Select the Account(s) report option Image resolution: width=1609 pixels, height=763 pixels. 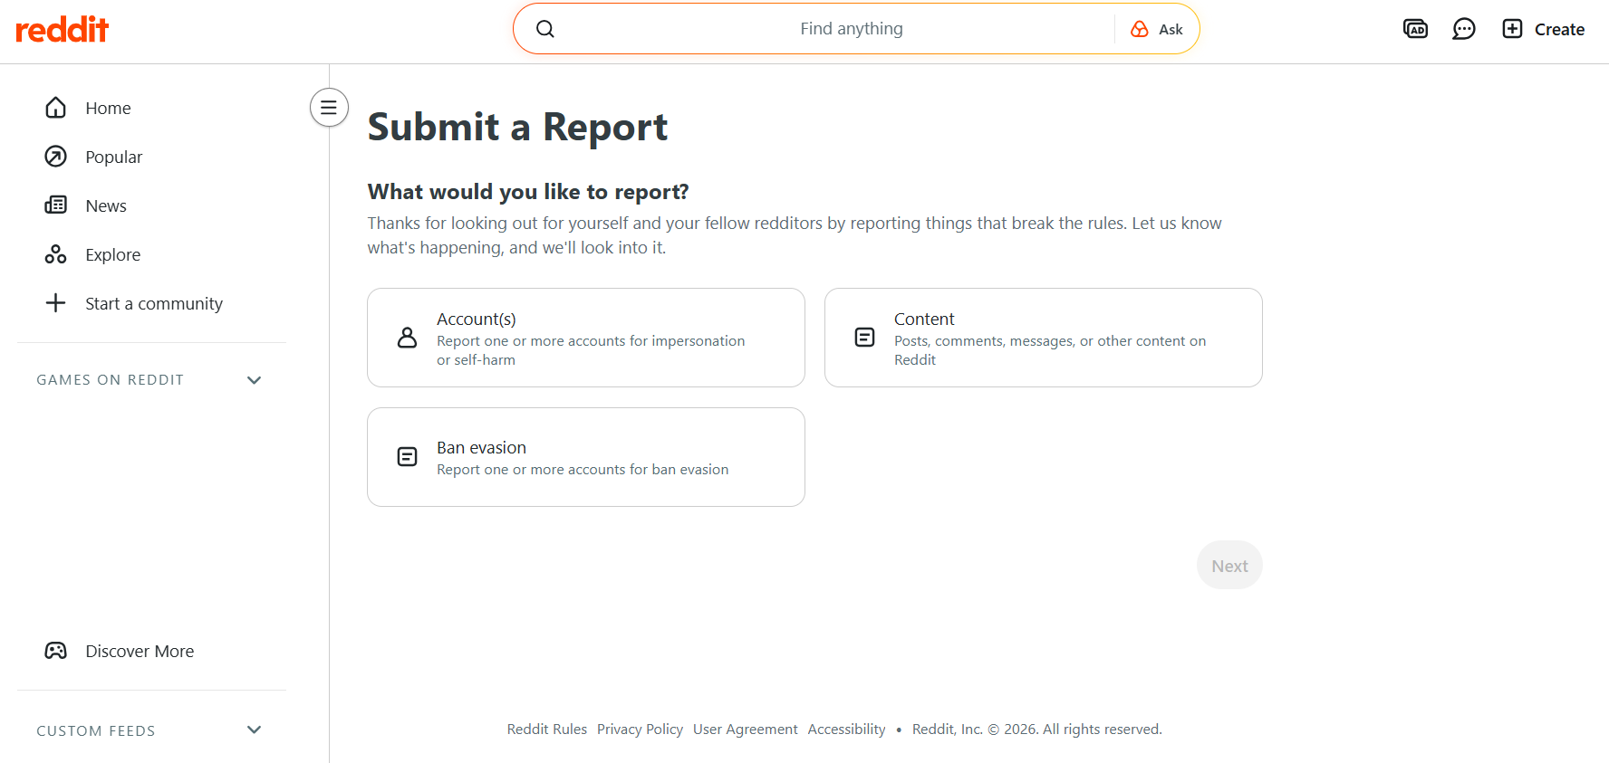coord(586,338)
